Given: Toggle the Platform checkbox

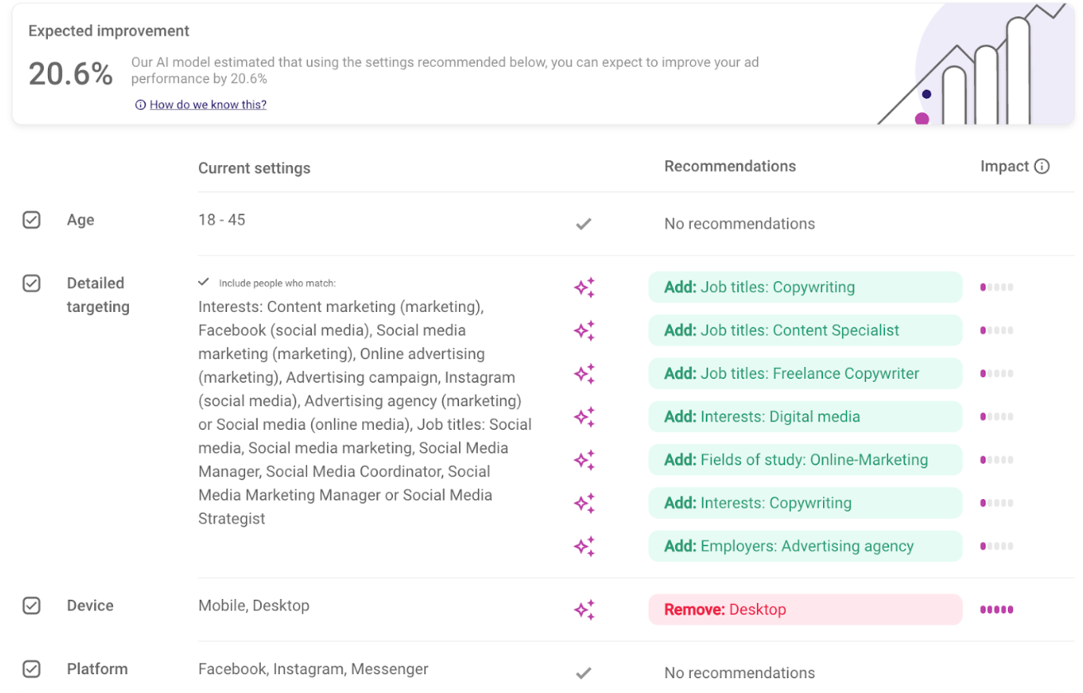Looking at the screenshot, I should tap(31, 669).
